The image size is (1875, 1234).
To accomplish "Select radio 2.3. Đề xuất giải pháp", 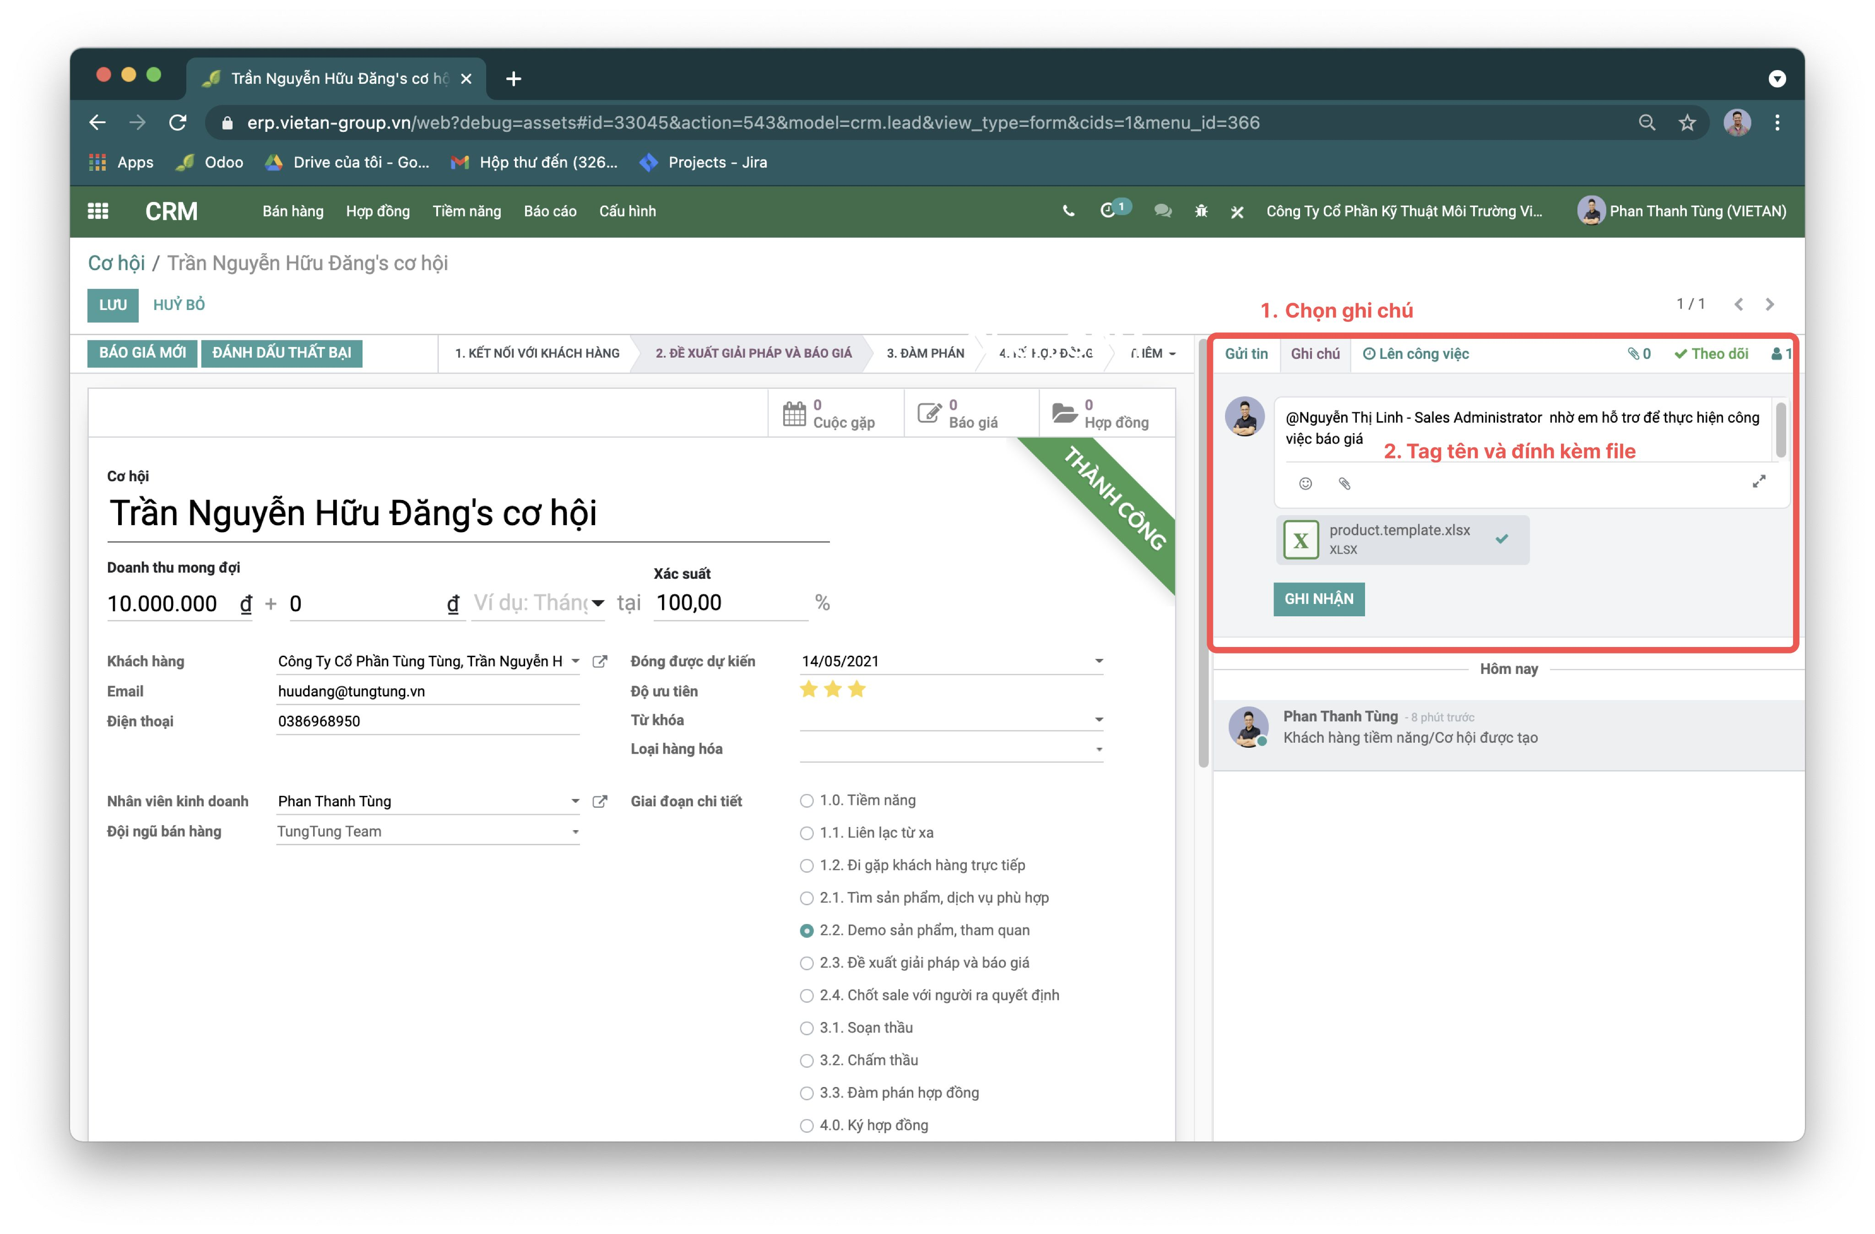I will pos(806,963).
